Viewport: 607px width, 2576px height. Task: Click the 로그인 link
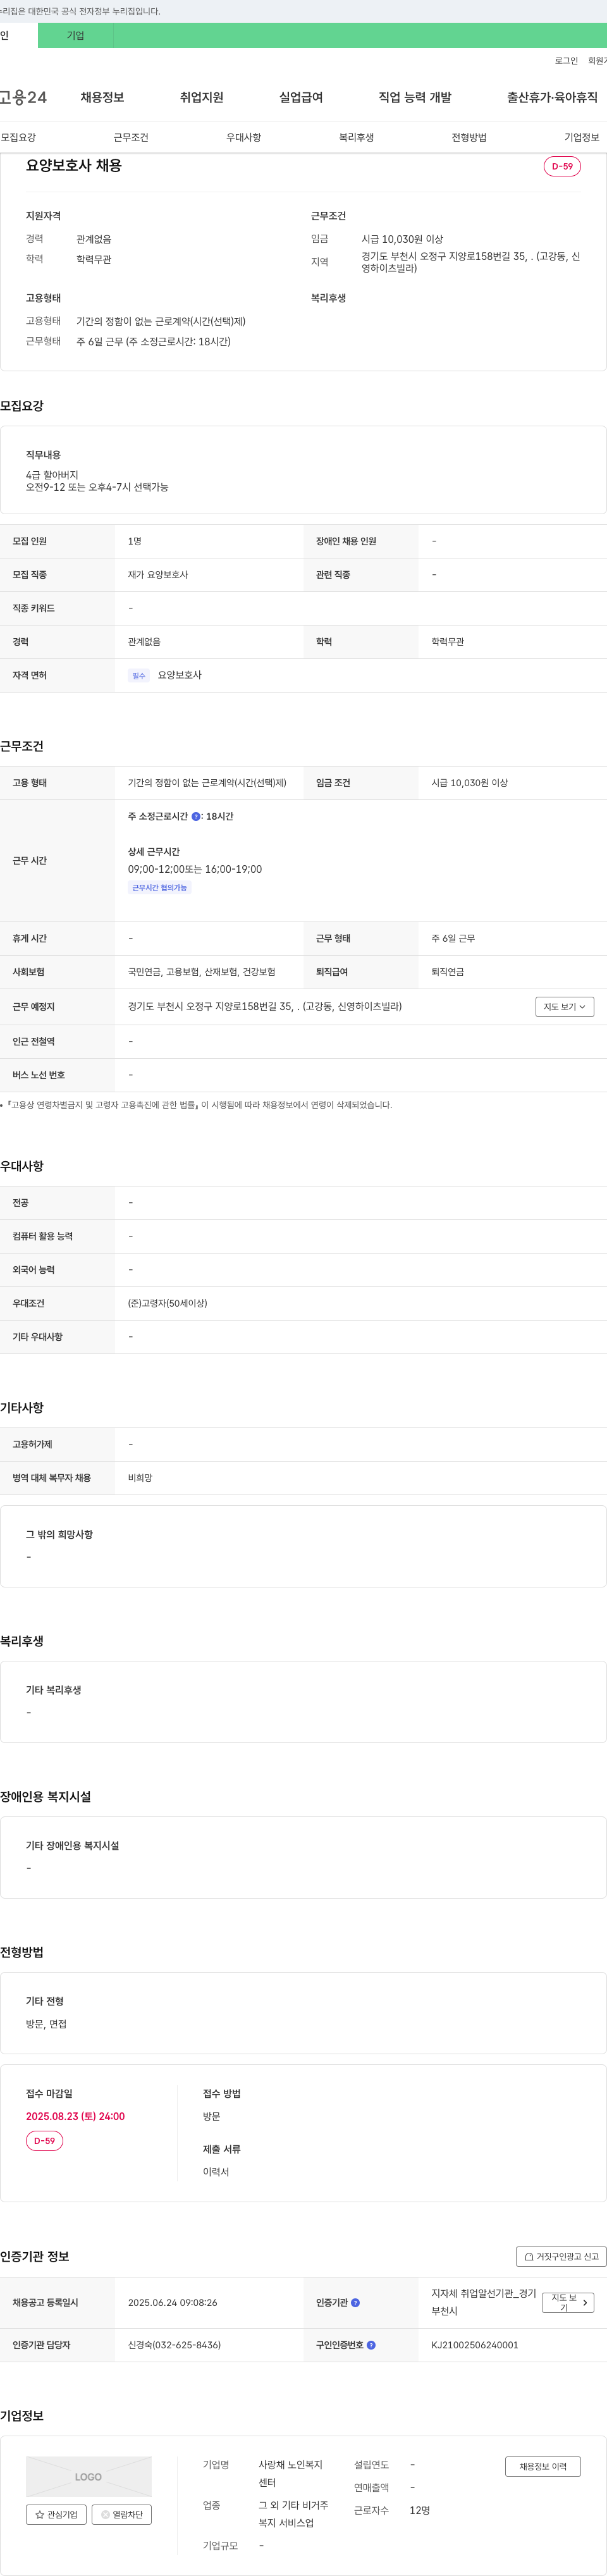566,61
